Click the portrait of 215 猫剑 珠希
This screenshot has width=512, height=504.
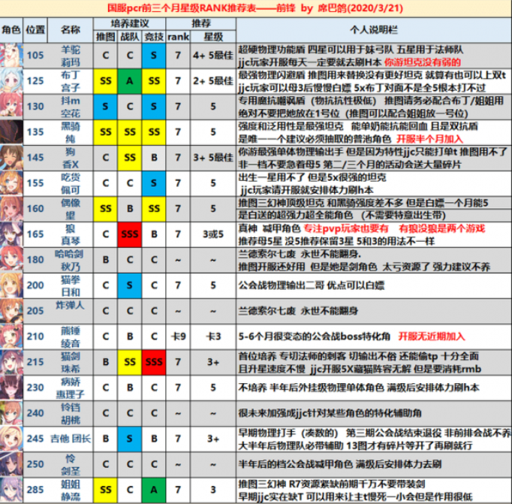11,362
